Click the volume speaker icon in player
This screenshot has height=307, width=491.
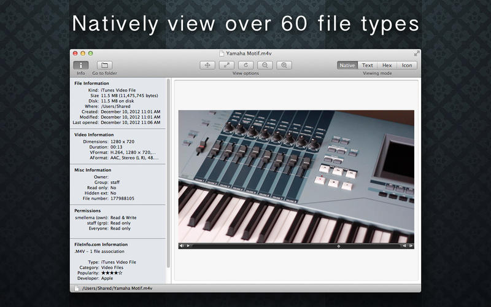(182, 246)
